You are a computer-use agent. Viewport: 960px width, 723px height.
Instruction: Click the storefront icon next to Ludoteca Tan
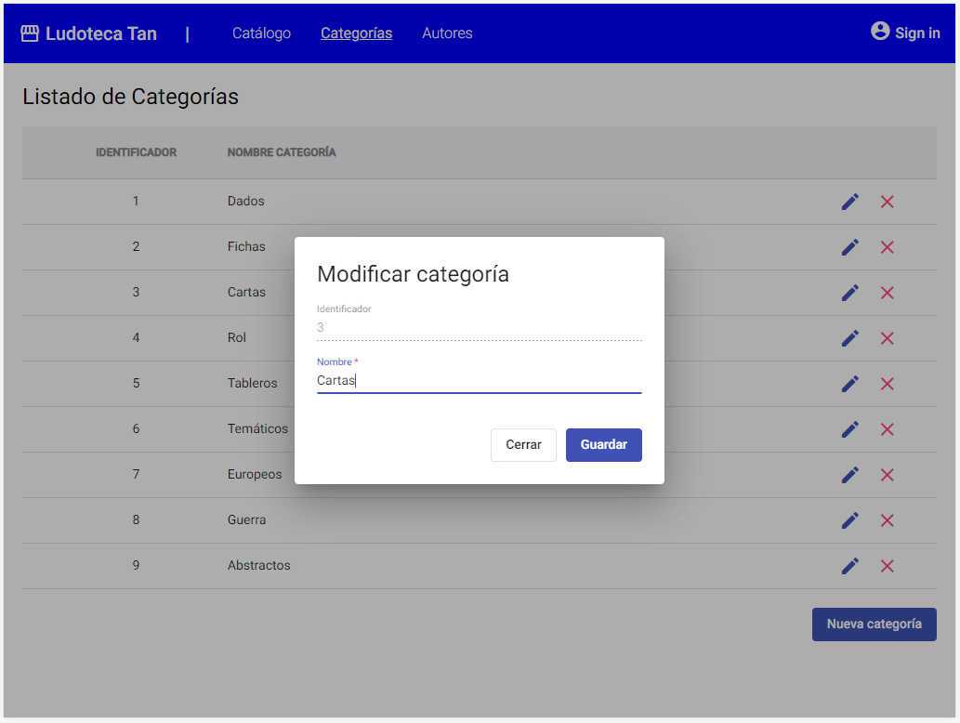pyautogui.click(x=29, y=32)
